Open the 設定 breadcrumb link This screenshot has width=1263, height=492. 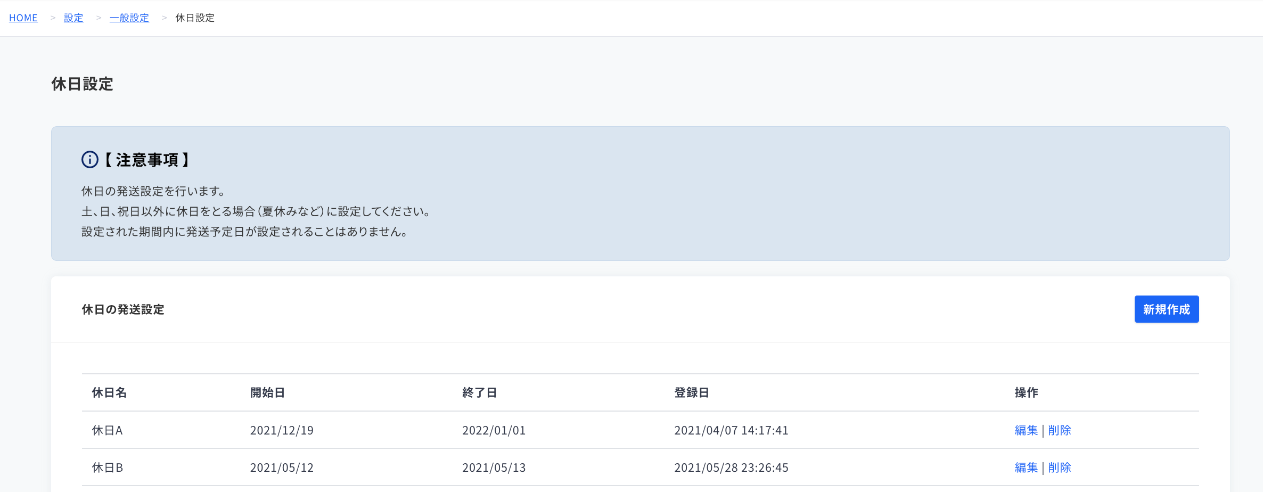pos(73,18)
